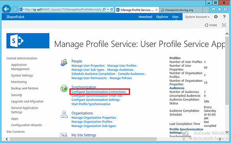Image resolution: width=231 pixels, height=143 pixels.
Task: Click the browser back arrow button
Action: (x=6, y=9)
